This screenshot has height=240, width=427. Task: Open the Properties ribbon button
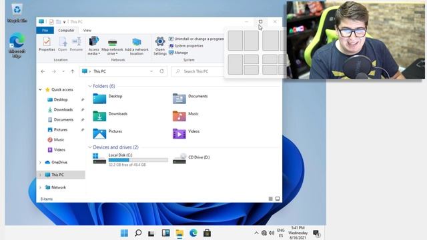click(47, 44)
